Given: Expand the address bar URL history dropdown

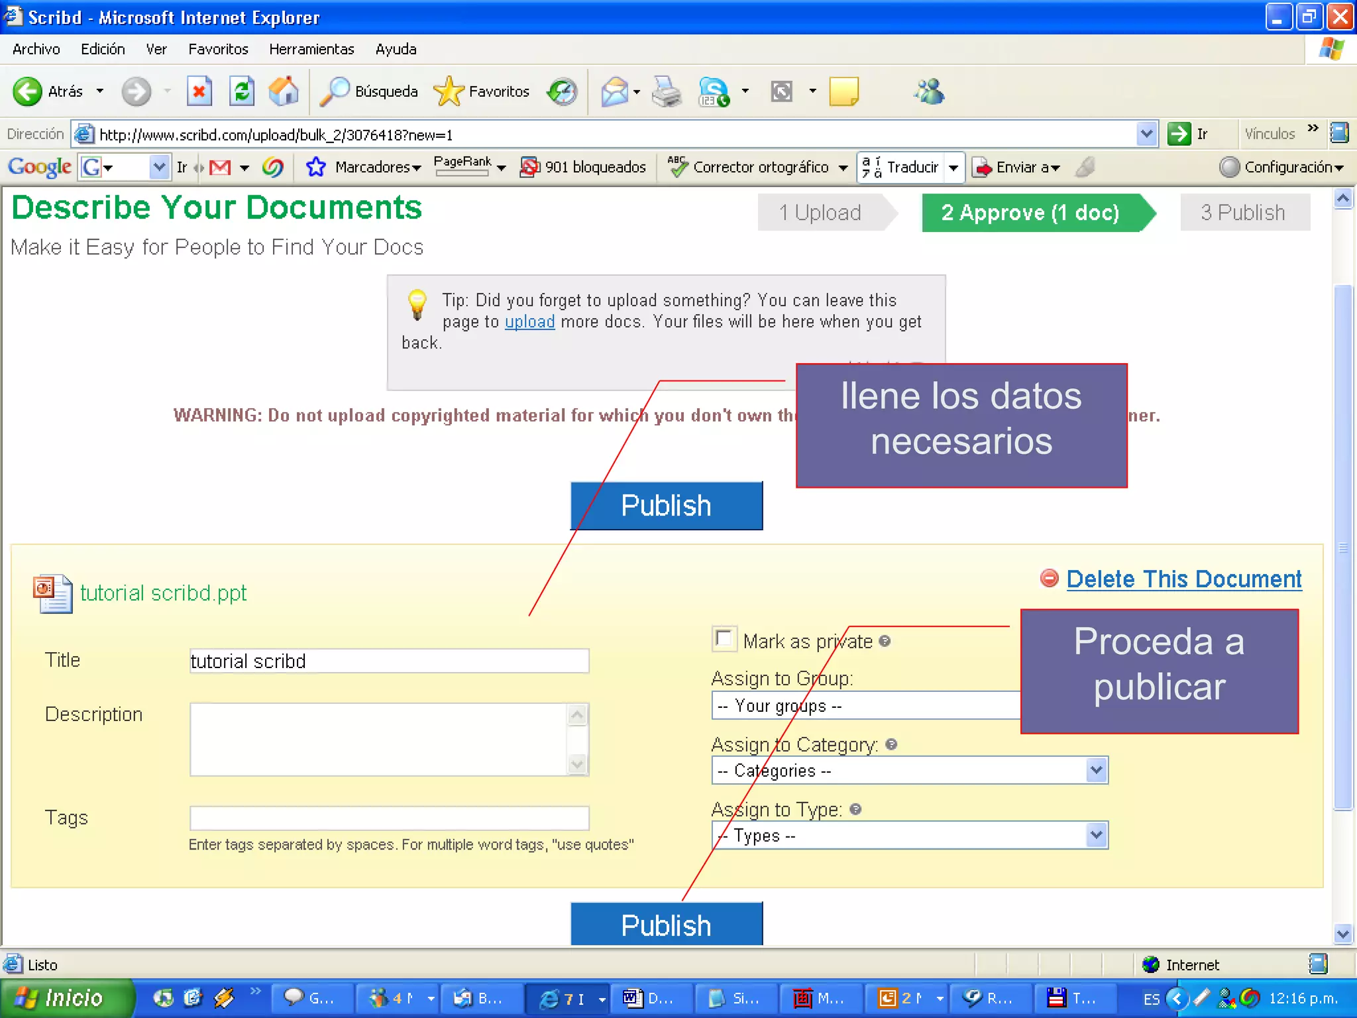Looking at the screenshot, I should click(1147, 135).
